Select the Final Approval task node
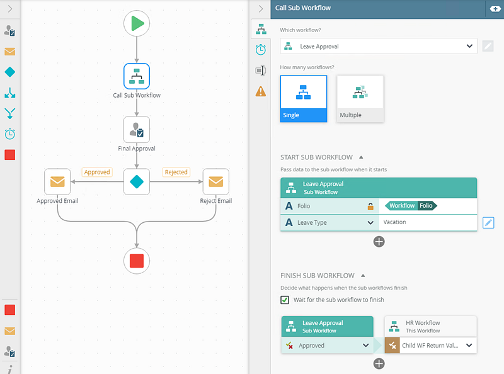 [137, 130]
